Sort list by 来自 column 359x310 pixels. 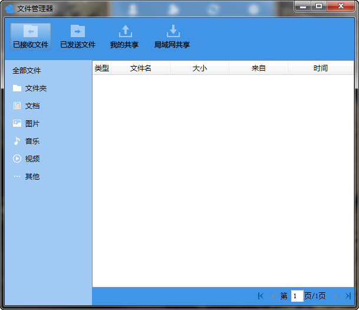259,68
